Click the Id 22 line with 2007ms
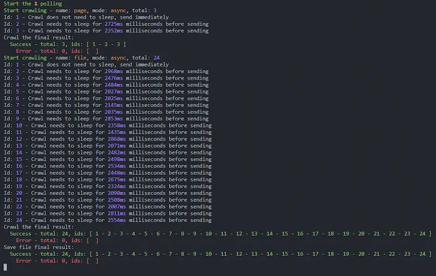The image size is (436, 276). click(x=107, y=206)
